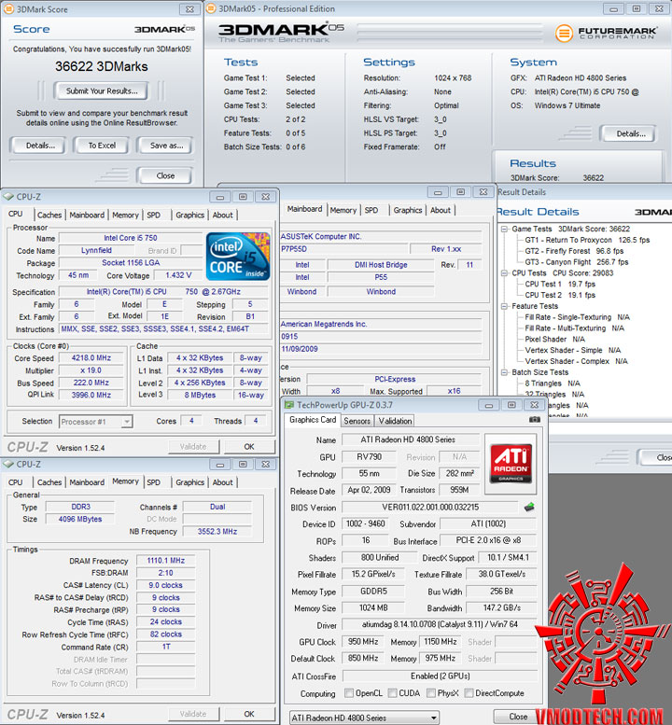Image resolution: width=672 pixels, height=725 pixels.
Task: Open About tab in lower CPU-Z window
Action: (222, 482)
